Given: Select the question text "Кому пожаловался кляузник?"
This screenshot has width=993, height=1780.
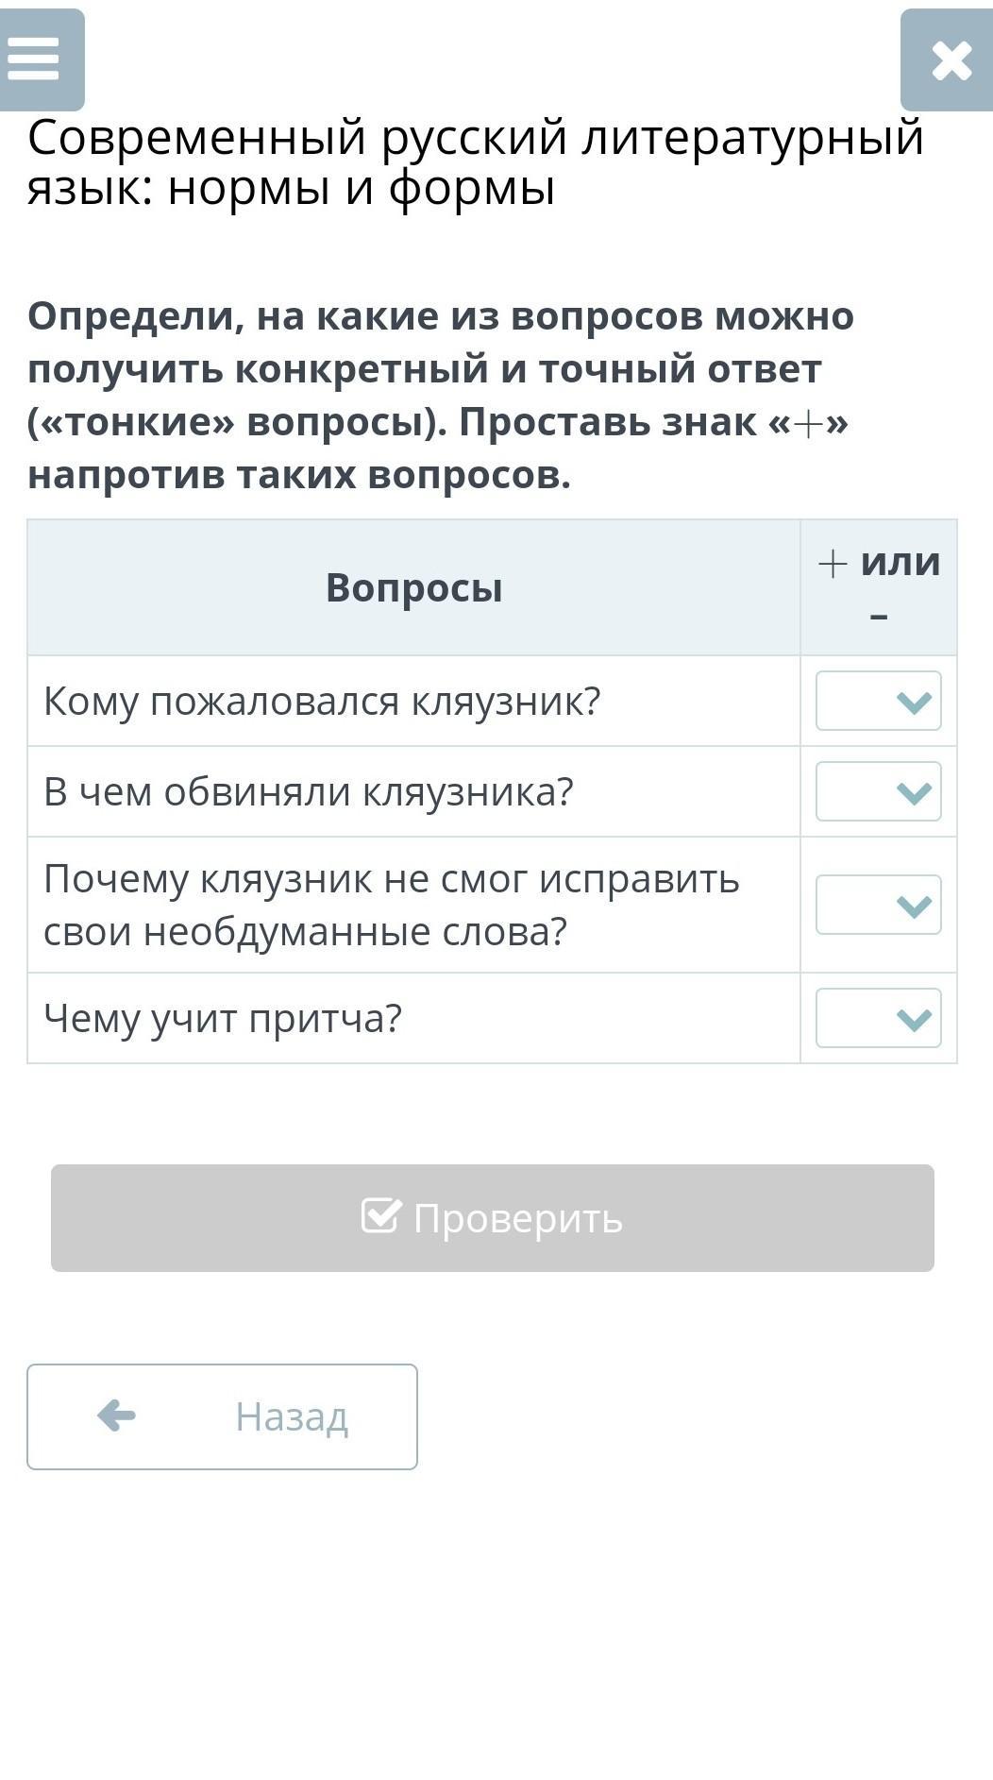Looking at the screenshot, I should [x=322, y=702].
